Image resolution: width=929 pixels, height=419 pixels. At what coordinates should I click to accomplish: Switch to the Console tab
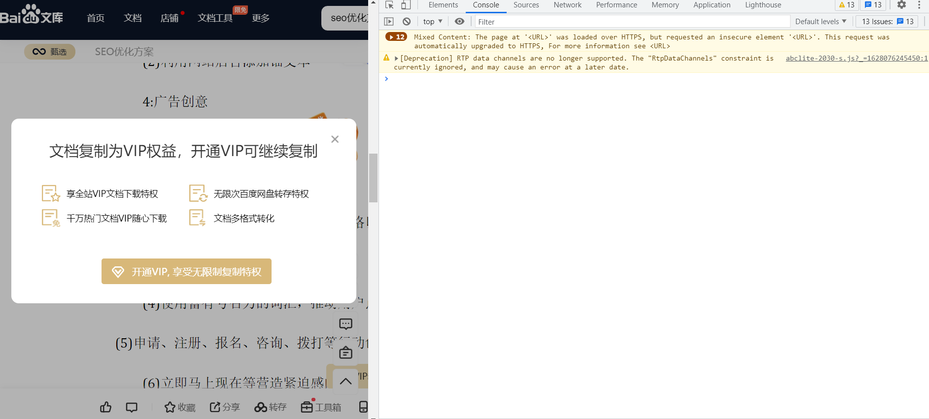pos(486,5)
